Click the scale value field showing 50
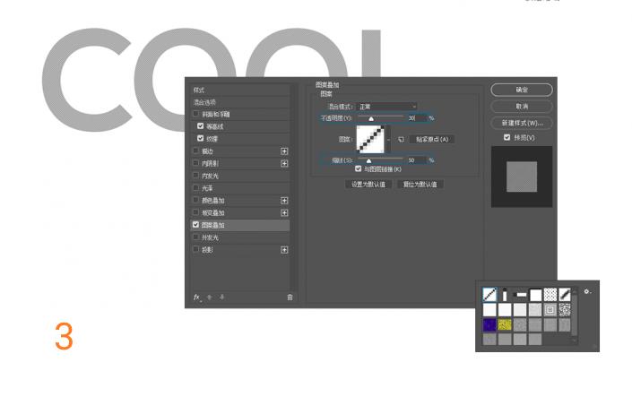632x397 pixels. [416, 160]
